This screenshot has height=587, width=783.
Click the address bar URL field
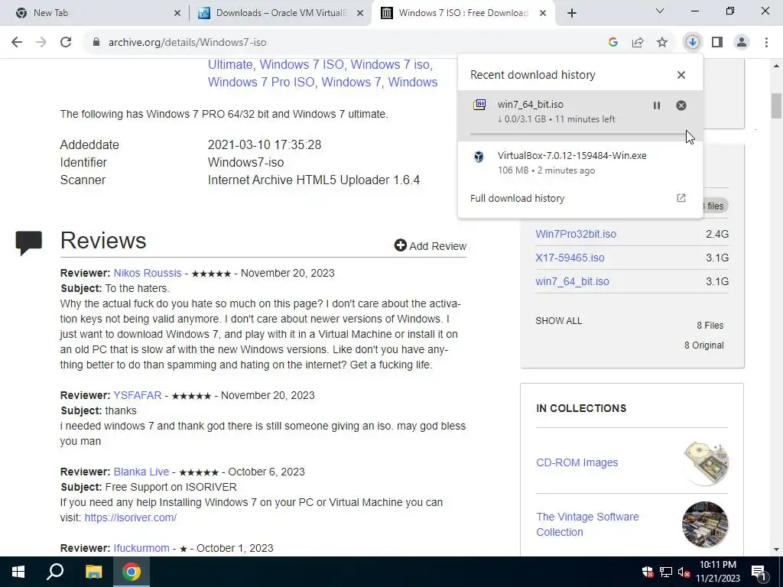(345, 43)
